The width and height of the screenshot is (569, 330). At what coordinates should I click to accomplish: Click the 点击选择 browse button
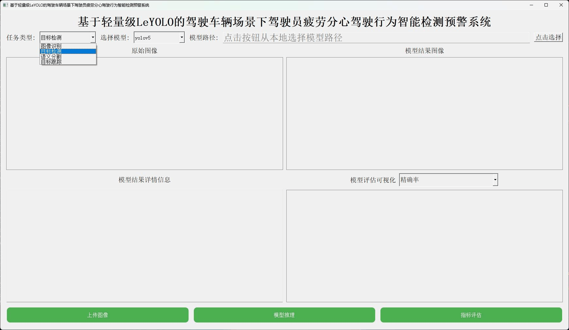548,37
